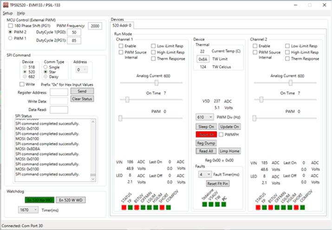Check Channel 2 Enable box
Screen dimensions: 332x230
[255, 46]
